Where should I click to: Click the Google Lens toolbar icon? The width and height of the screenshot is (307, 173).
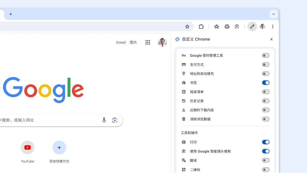(237, 27)
